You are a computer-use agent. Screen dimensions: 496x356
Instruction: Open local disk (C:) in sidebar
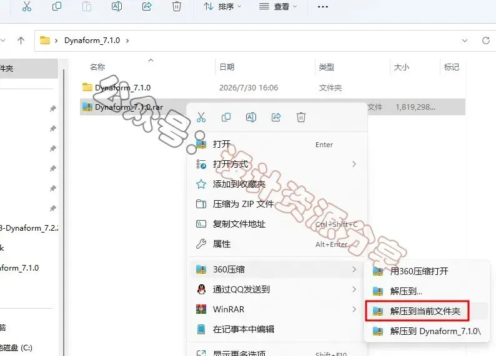tap(16, 348)
